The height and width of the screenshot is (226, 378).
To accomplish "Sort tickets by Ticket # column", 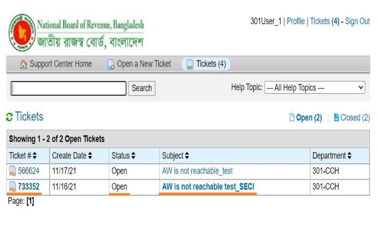I will 23,156.
